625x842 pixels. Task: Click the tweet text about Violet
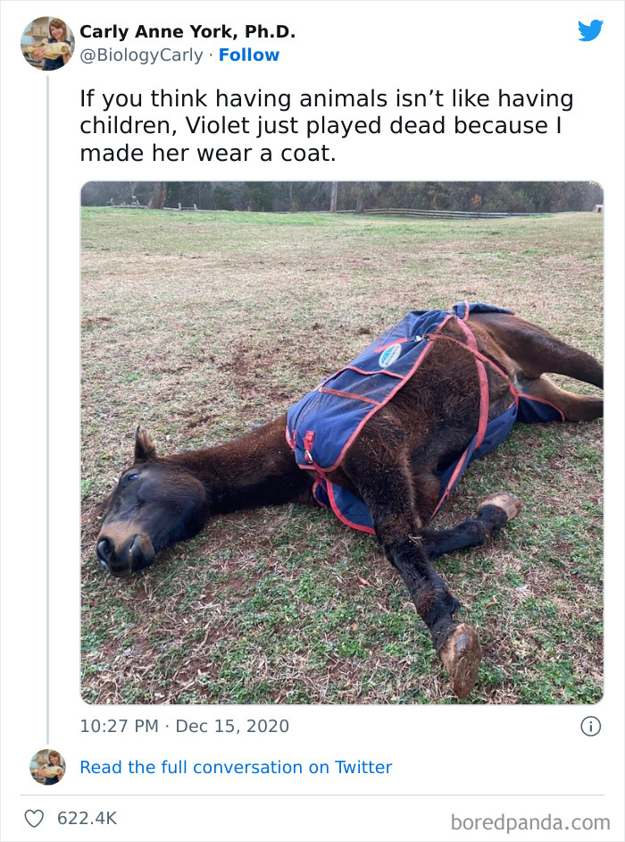pyautogui.click(x=326, y=126)
